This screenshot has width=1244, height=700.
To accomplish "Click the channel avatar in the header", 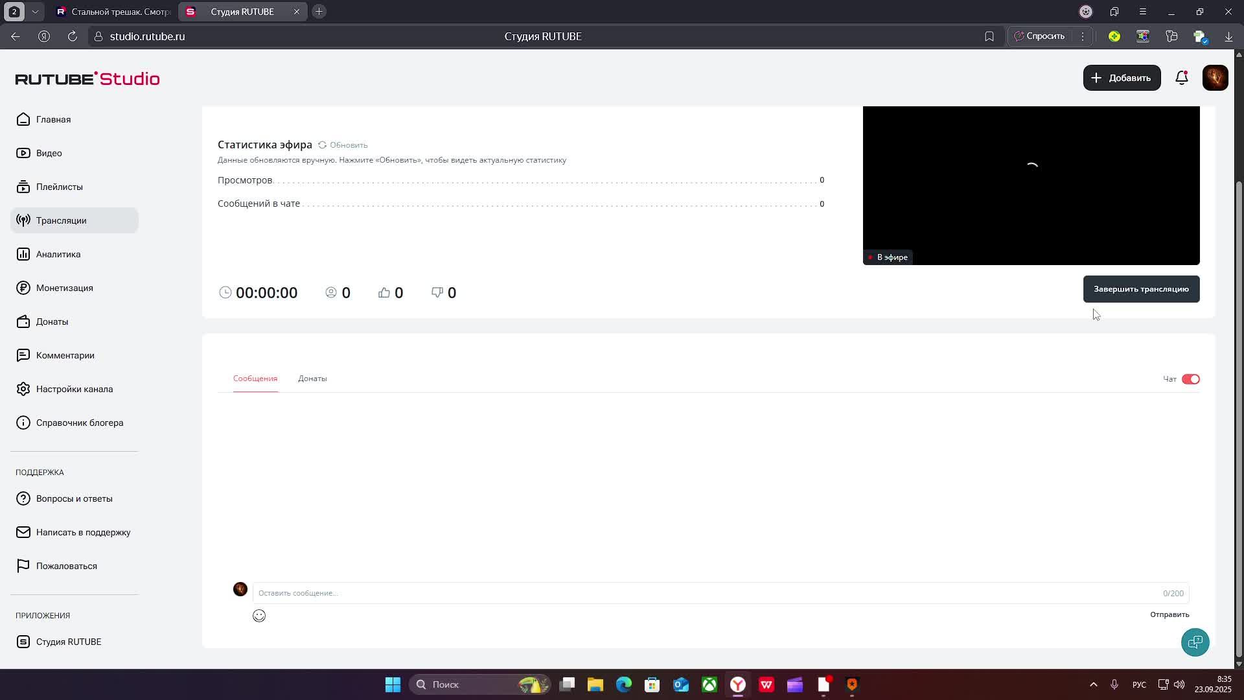I will pos(1215,78).
